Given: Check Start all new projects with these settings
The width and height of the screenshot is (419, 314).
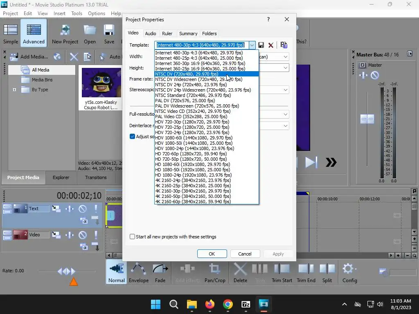Looking at the screenshot, I should pyautogui.click(x=132, y=237).
